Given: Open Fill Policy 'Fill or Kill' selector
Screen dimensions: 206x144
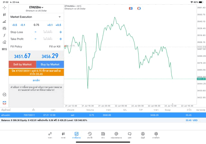Looking at the screenshot, I should tap(55, 47).
